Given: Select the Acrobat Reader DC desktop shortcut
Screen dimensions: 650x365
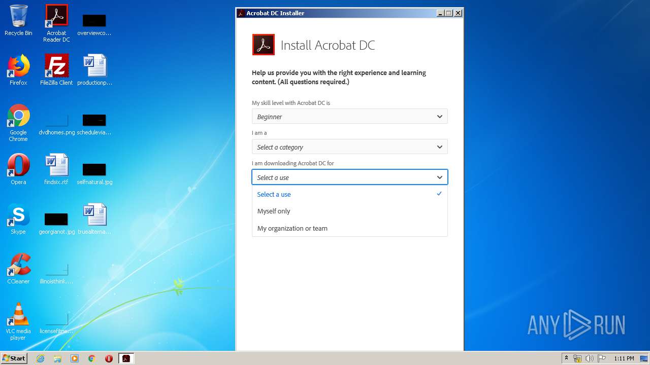Looking at the screenshot, I should point(56,23).
